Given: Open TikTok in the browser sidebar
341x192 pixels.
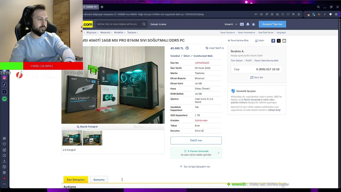Looking at the screenshot, I should (x=5, y=85).
